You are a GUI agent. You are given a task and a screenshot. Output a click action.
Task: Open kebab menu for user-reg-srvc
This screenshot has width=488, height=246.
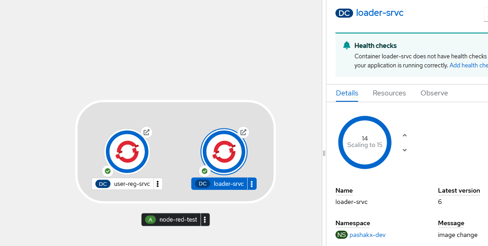pos(158,184)
